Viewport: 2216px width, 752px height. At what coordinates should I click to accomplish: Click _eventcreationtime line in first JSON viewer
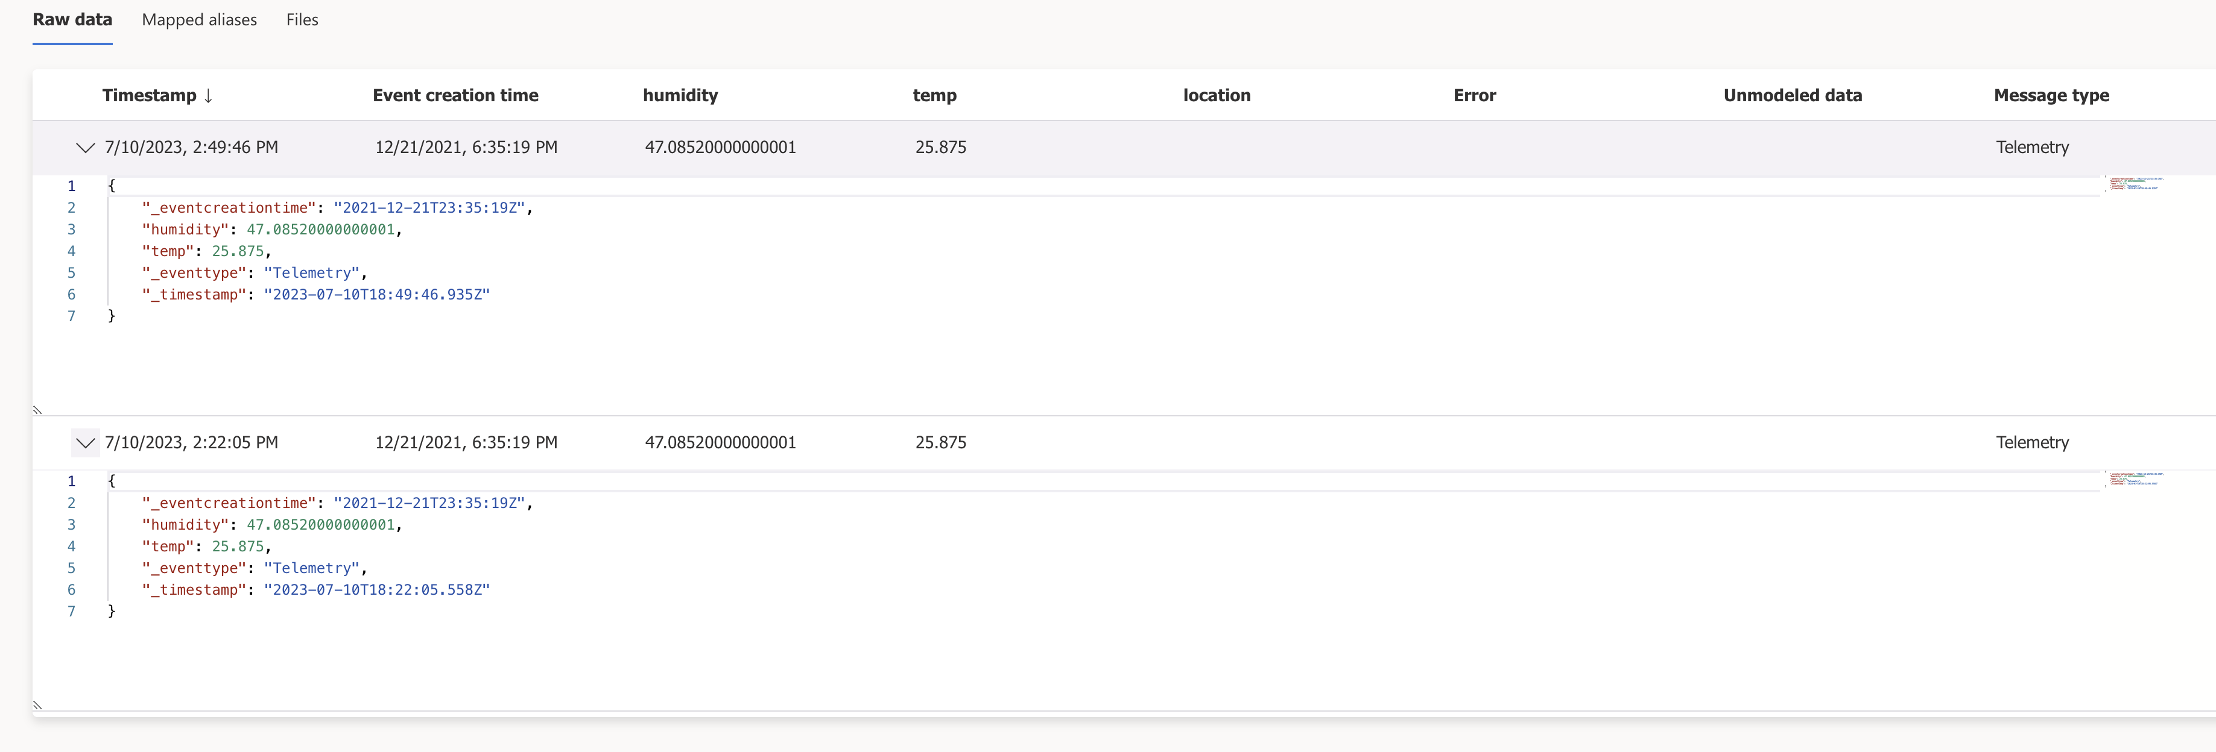pyautogui.click(x=337, y=207)
